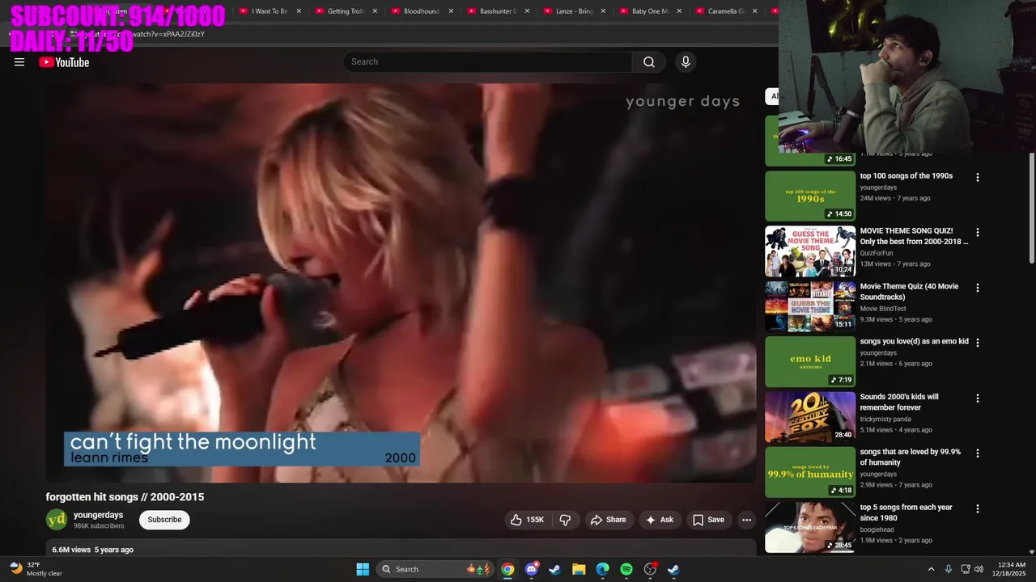This screenshot has width=1036, height=582.
Task: Click the search magnifier button
Action: pos(649,62)
